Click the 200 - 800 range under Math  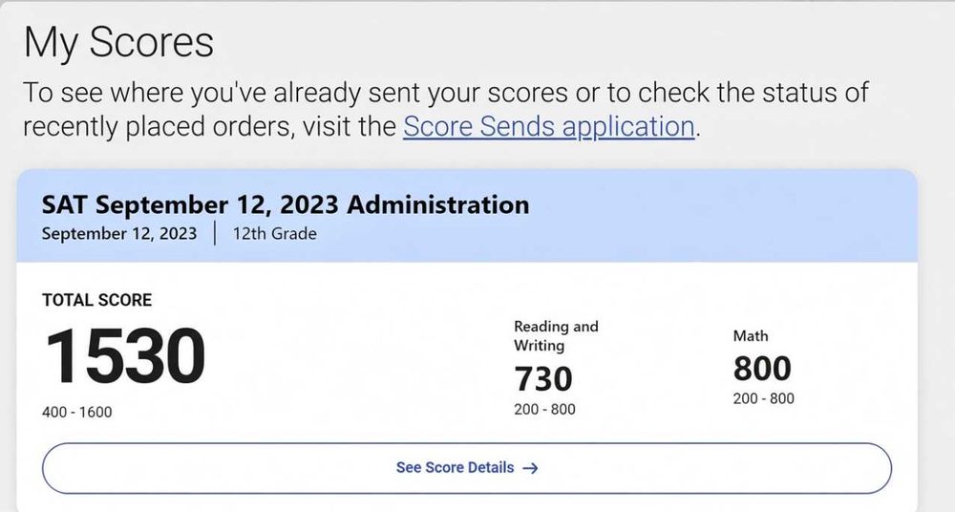pyautogui.click(x=764, y=398)
